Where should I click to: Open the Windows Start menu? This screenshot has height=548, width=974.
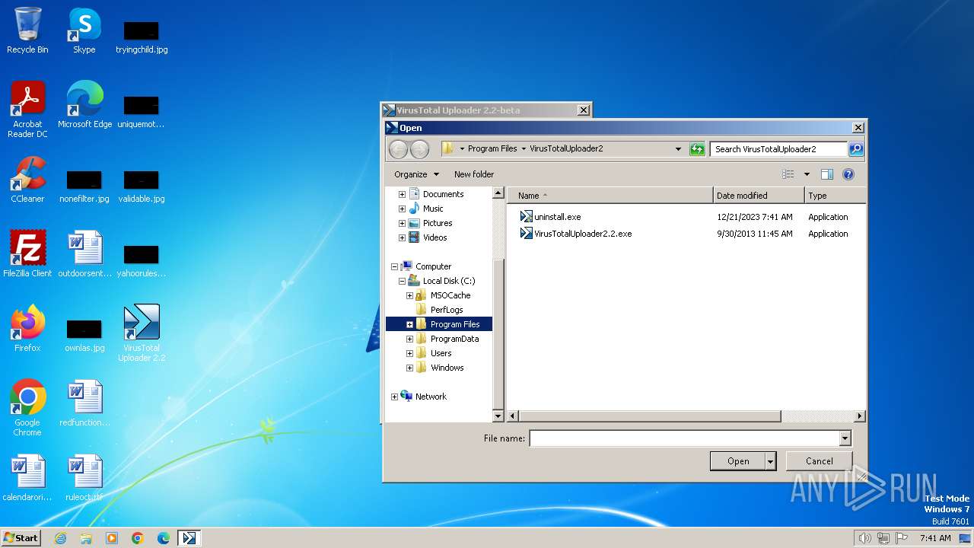point(21,538)
